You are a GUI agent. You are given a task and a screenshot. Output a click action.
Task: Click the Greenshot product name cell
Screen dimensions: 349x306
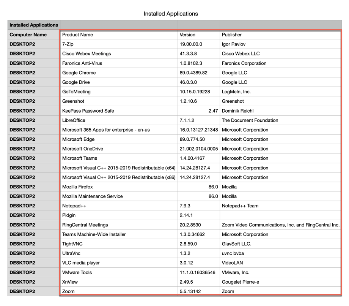119,101
